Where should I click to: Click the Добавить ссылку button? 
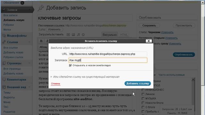pyautogui.click(x=137, y=83)
